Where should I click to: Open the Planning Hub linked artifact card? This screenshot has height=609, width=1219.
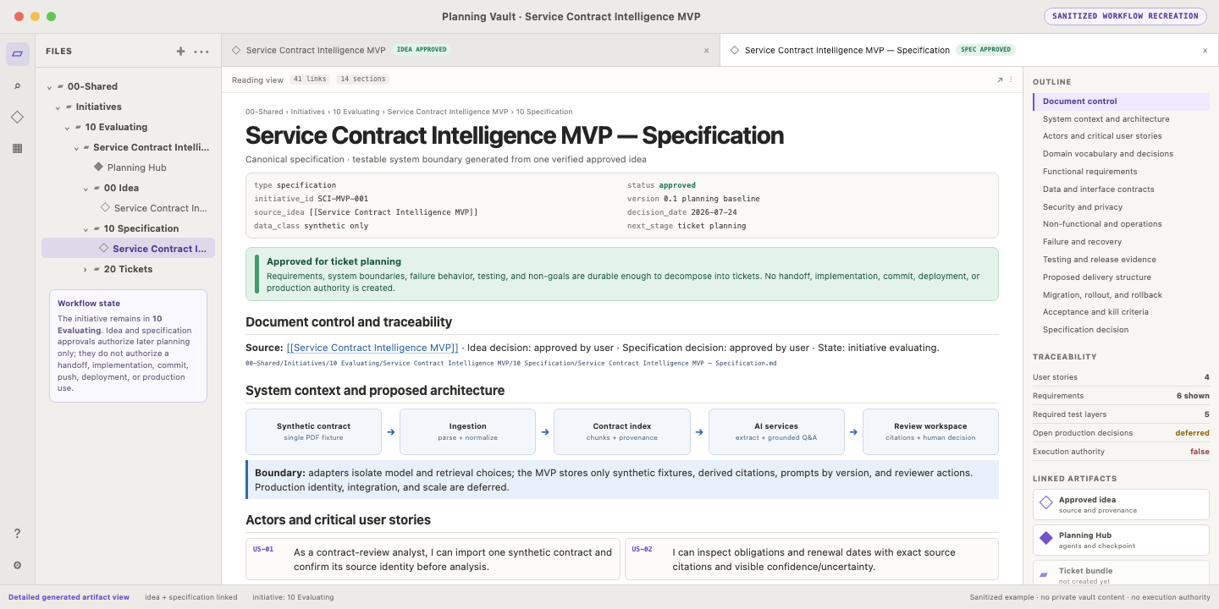[1121, 540]
